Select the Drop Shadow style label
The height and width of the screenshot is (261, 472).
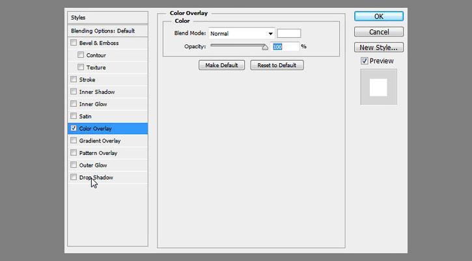[x=96, y=178]
